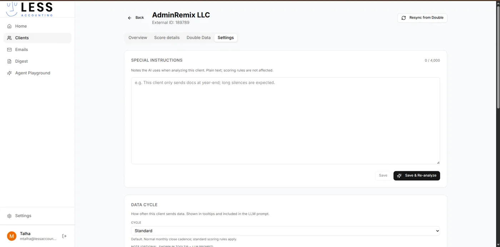Click the Save button
This screenshot has height=247, width=500.
(x=383, y=176)
